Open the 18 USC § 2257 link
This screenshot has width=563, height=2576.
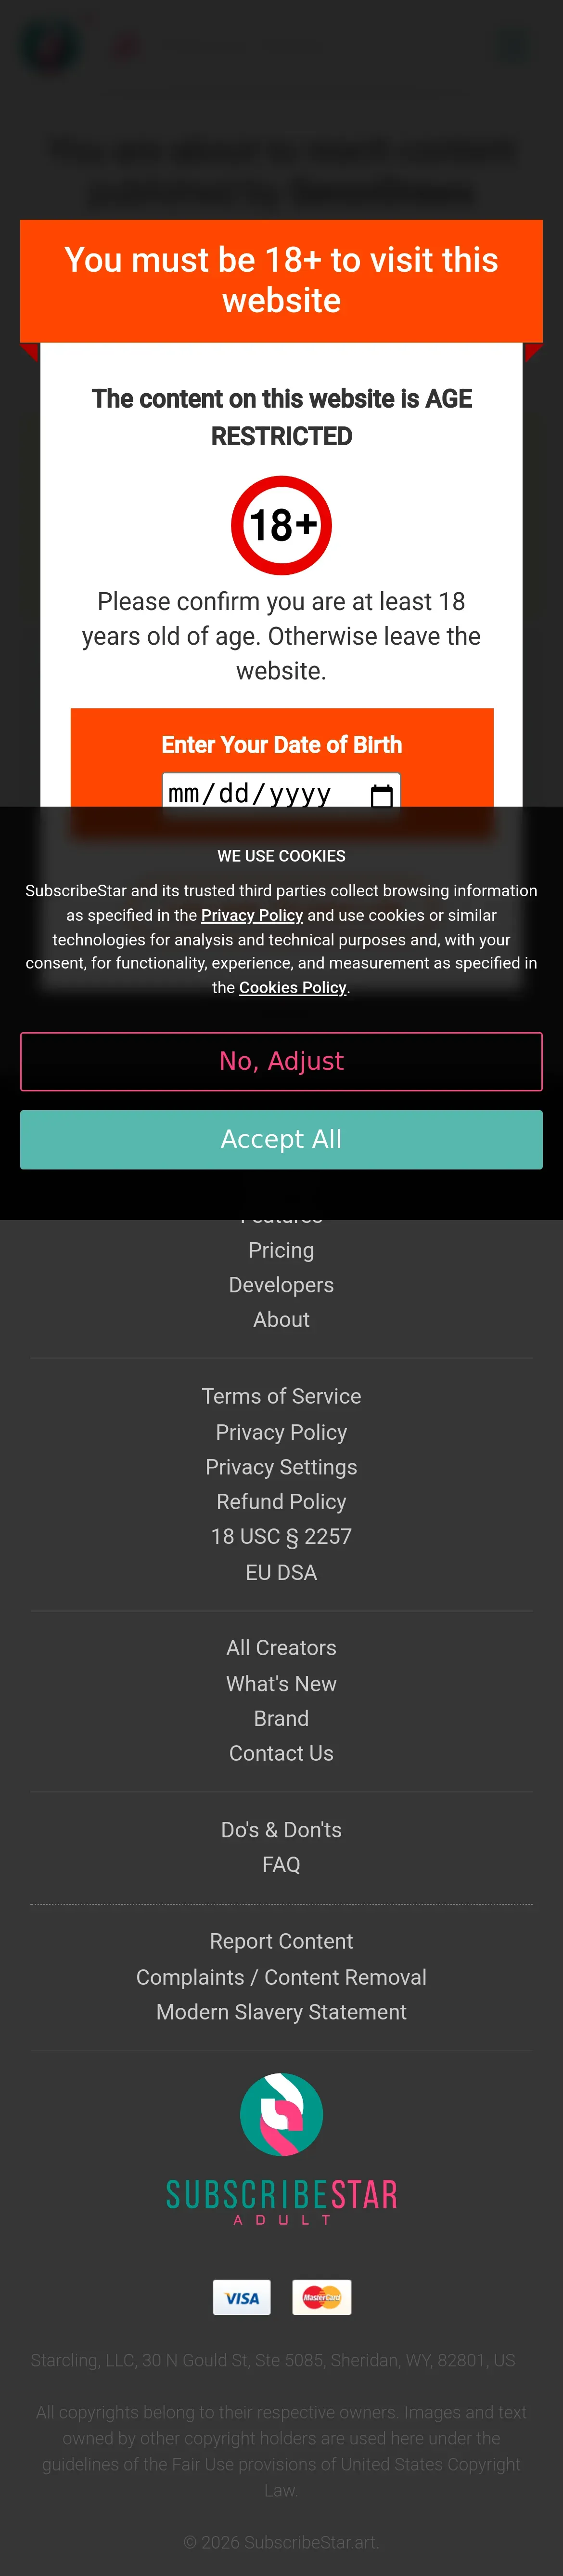(x=281, y=1537)
